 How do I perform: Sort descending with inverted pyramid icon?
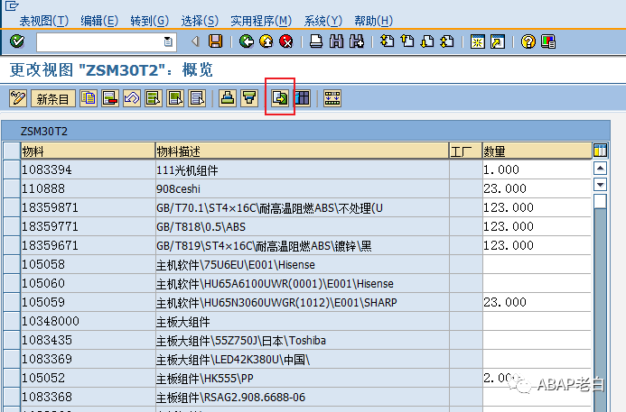tap(249, 98)
